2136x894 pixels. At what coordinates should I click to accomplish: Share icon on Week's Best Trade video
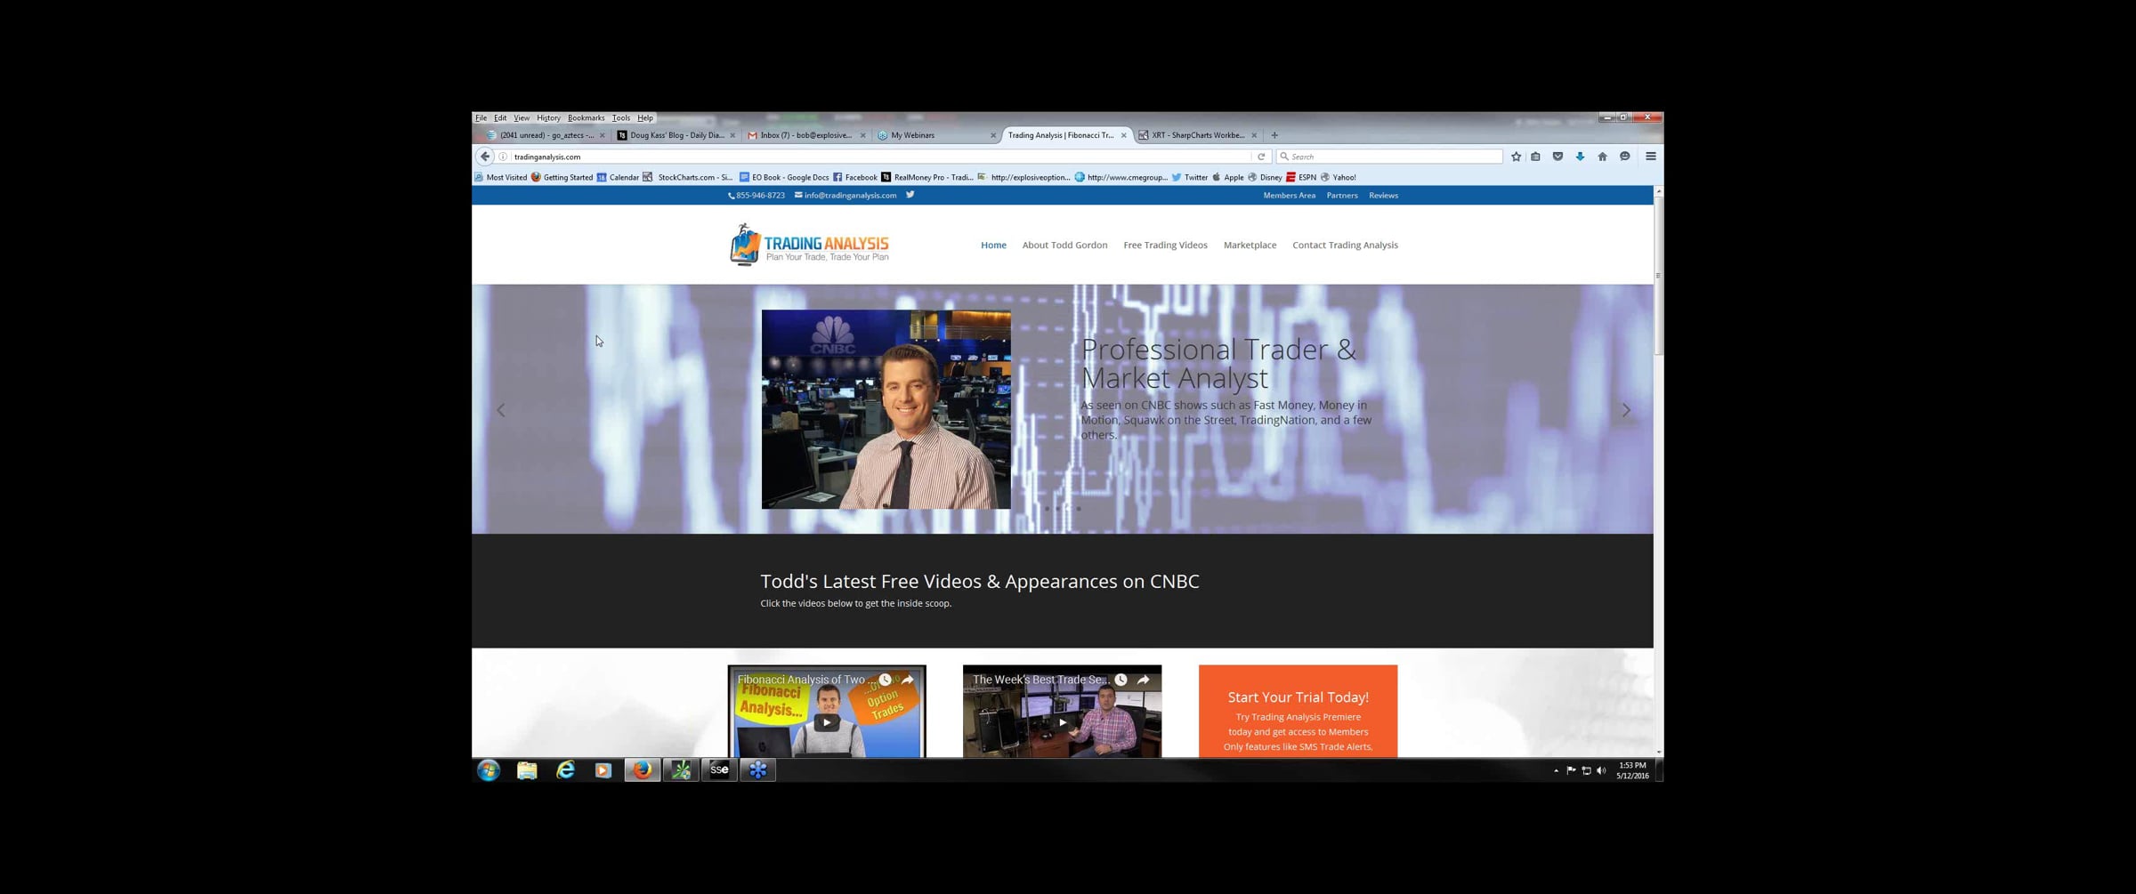(1144, 680)
